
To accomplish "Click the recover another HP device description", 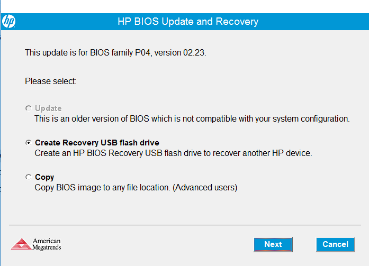I will [x=173, y=153].
